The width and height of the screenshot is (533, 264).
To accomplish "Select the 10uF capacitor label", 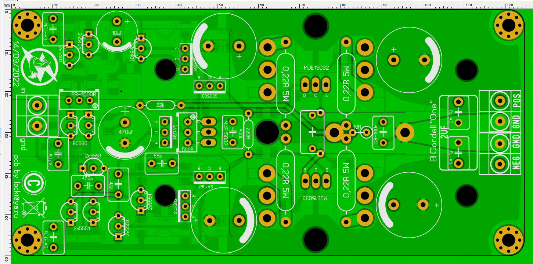I will tap(117, 33).
